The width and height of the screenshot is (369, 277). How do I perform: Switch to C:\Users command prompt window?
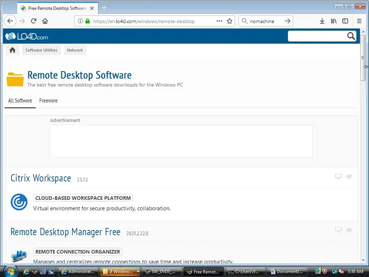[245, 272]
